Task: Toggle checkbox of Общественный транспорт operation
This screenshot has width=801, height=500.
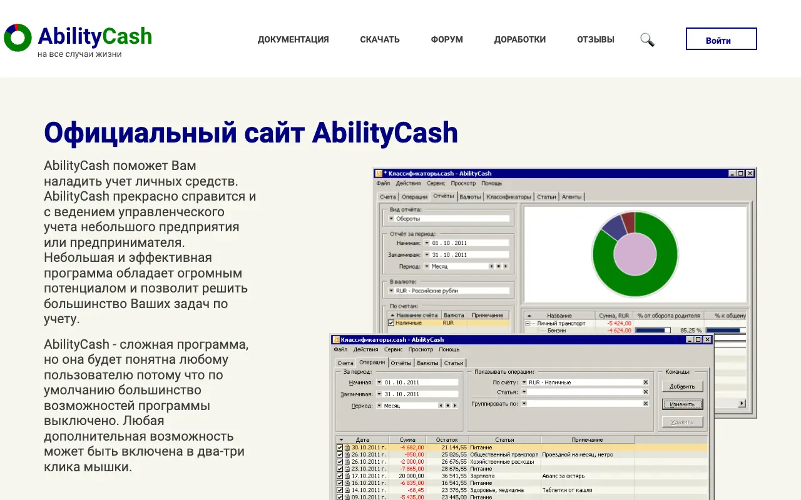Action: click(340, 454)
